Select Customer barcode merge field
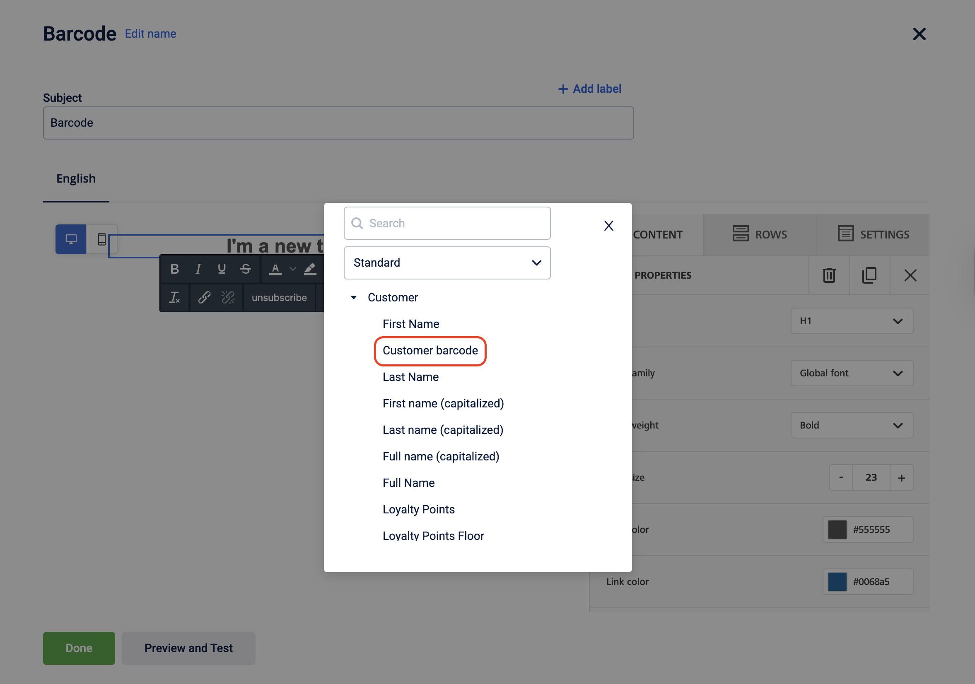The height and width of the screenshot is (684, 975). tap(430, 351)
